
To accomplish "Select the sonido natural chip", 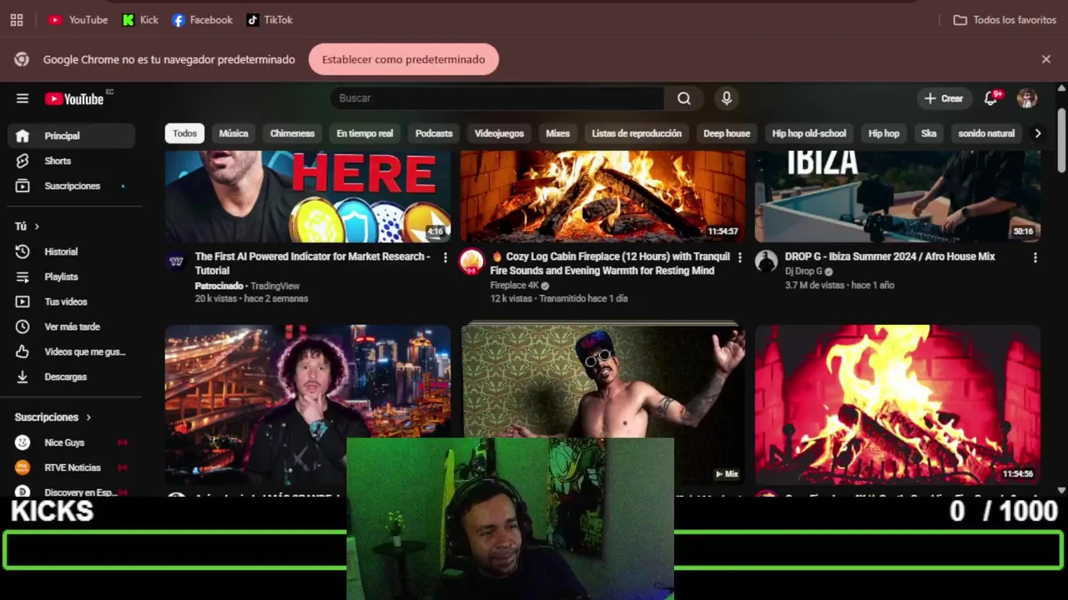I will (986, 133).
